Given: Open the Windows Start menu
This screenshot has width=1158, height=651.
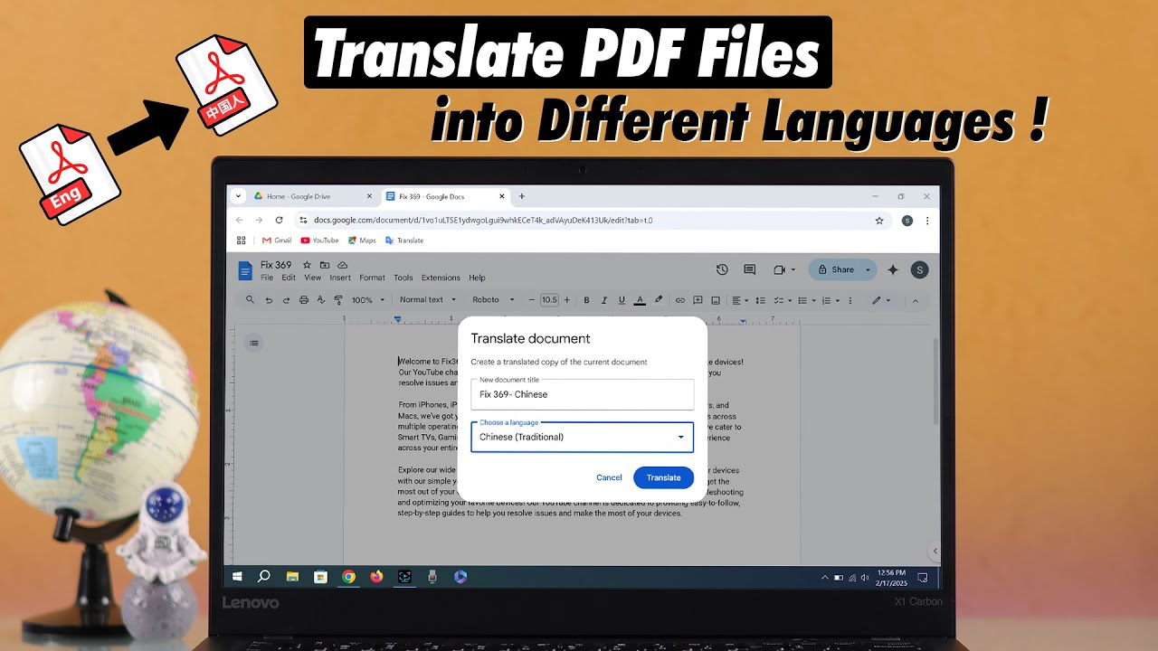Looking at the screenshot, I should click(237, 576).
